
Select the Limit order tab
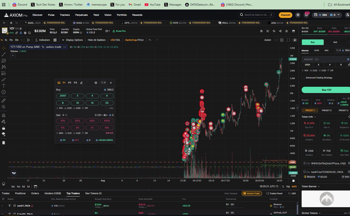(x=316, y=50)
